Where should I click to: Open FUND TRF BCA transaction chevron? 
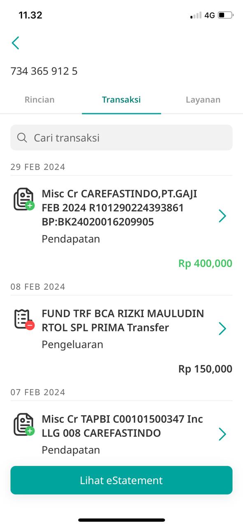tap(222, 329)
